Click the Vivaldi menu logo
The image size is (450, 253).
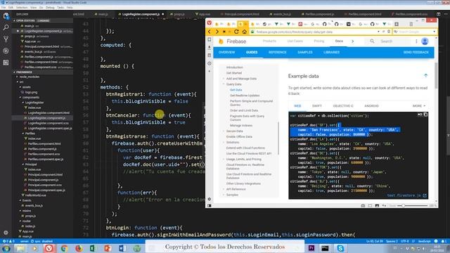210,23
